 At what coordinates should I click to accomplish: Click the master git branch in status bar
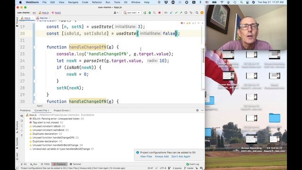pos(189,168)
